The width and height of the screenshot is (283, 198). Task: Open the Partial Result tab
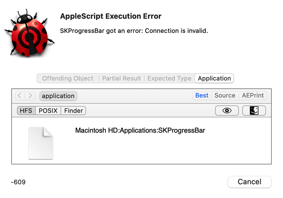click(121, 78)
